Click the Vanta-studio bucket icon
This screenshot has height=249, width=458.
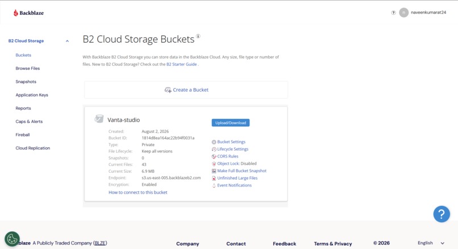pos(99,119)
